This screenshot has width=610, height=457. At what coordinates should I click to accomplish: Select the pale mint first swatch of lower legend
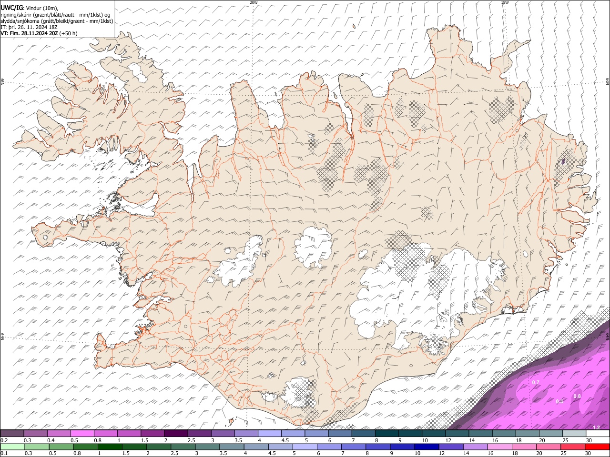click(x=12, y=447)
